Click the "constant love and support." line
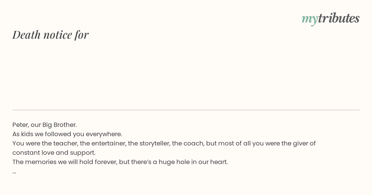Screen dimensions: 372x195 pyautogui.click(x=54, y=153)
